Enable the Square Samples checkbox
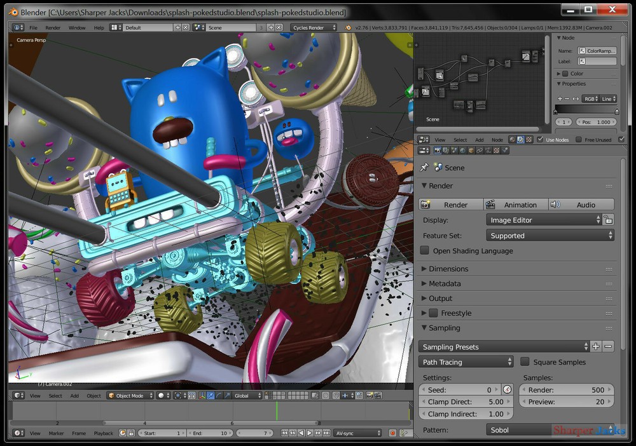The width and height of the screenshot is (636, 446). (x=525, y=362)
